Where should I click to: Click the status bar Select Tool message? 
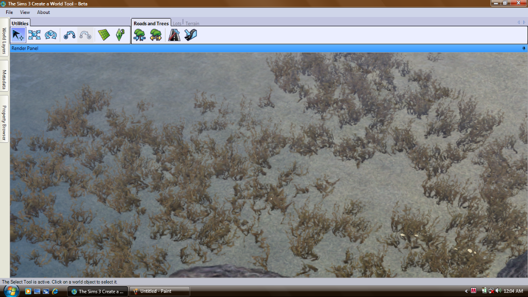[60, 282]
